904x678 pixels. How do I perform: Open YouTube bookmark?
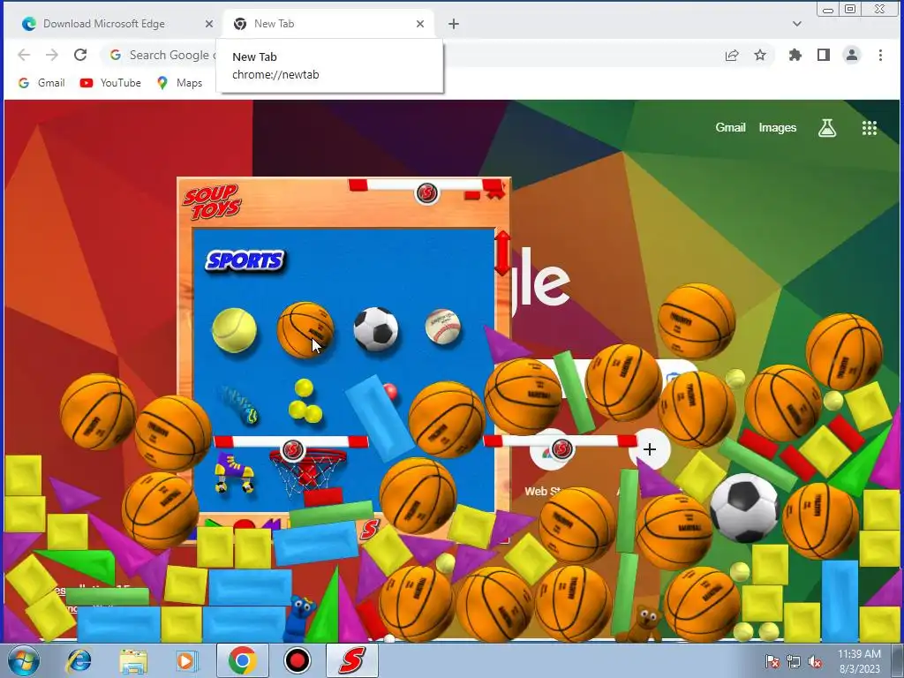tap(110, 82)
